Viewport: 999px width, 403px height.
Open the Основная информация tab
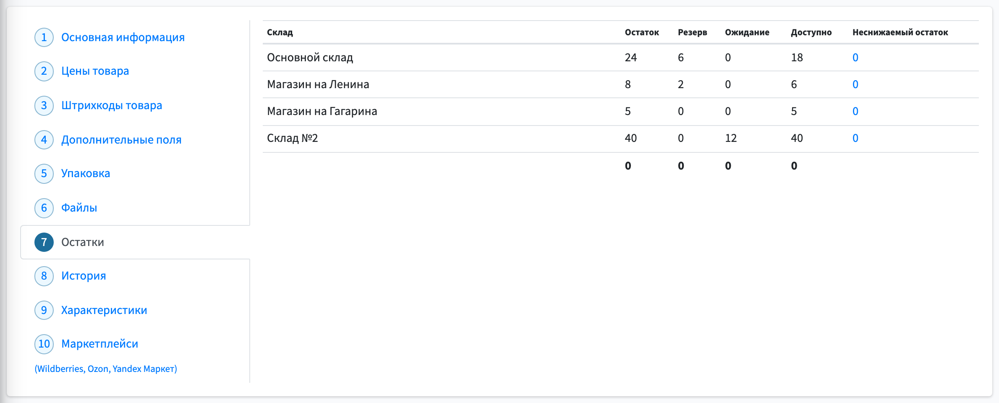pyautogui.click(x=123, y=37)
